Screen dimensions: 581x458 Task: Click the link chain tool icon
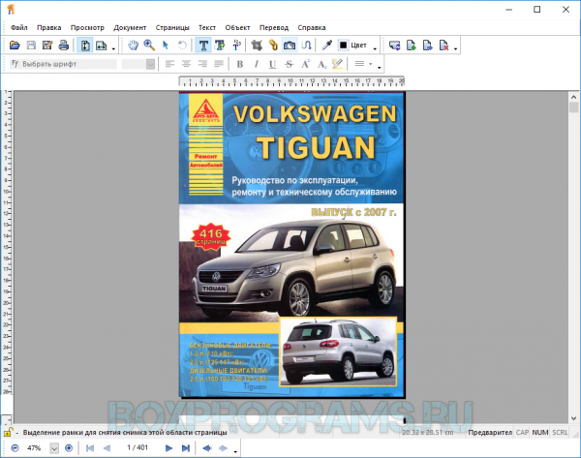pyautogui.click(x=273, y=46)
